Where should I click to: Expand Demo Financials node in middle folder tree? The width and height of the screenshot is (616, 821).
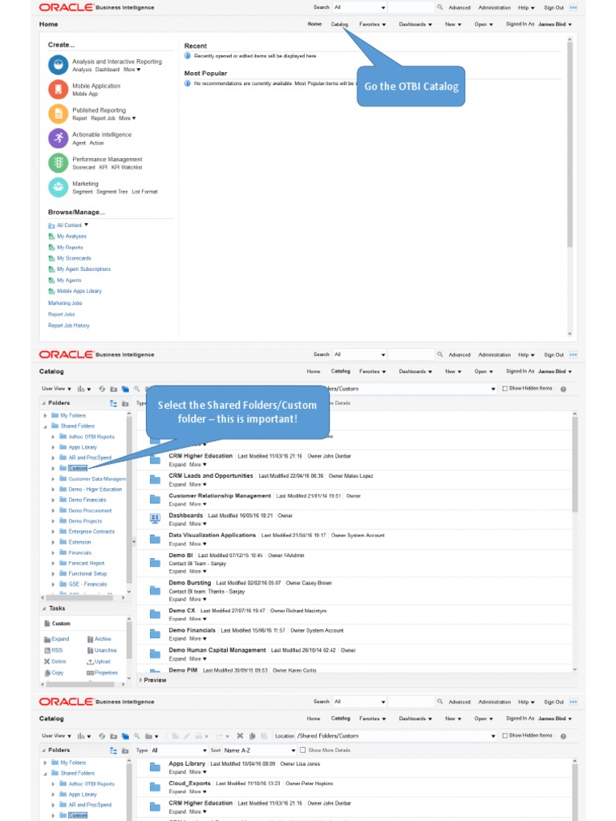pos(53,500)
